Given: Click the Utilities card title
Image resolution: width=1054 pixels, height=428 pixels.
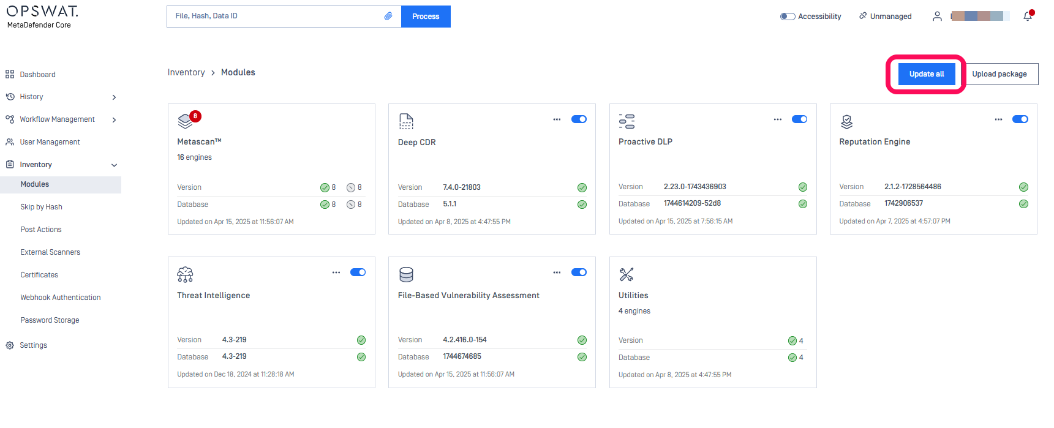Looking at the screenshot, I should coord(633,295).
